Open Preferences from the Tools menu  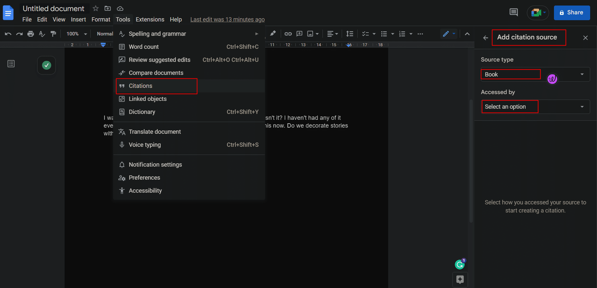(189, 178)
